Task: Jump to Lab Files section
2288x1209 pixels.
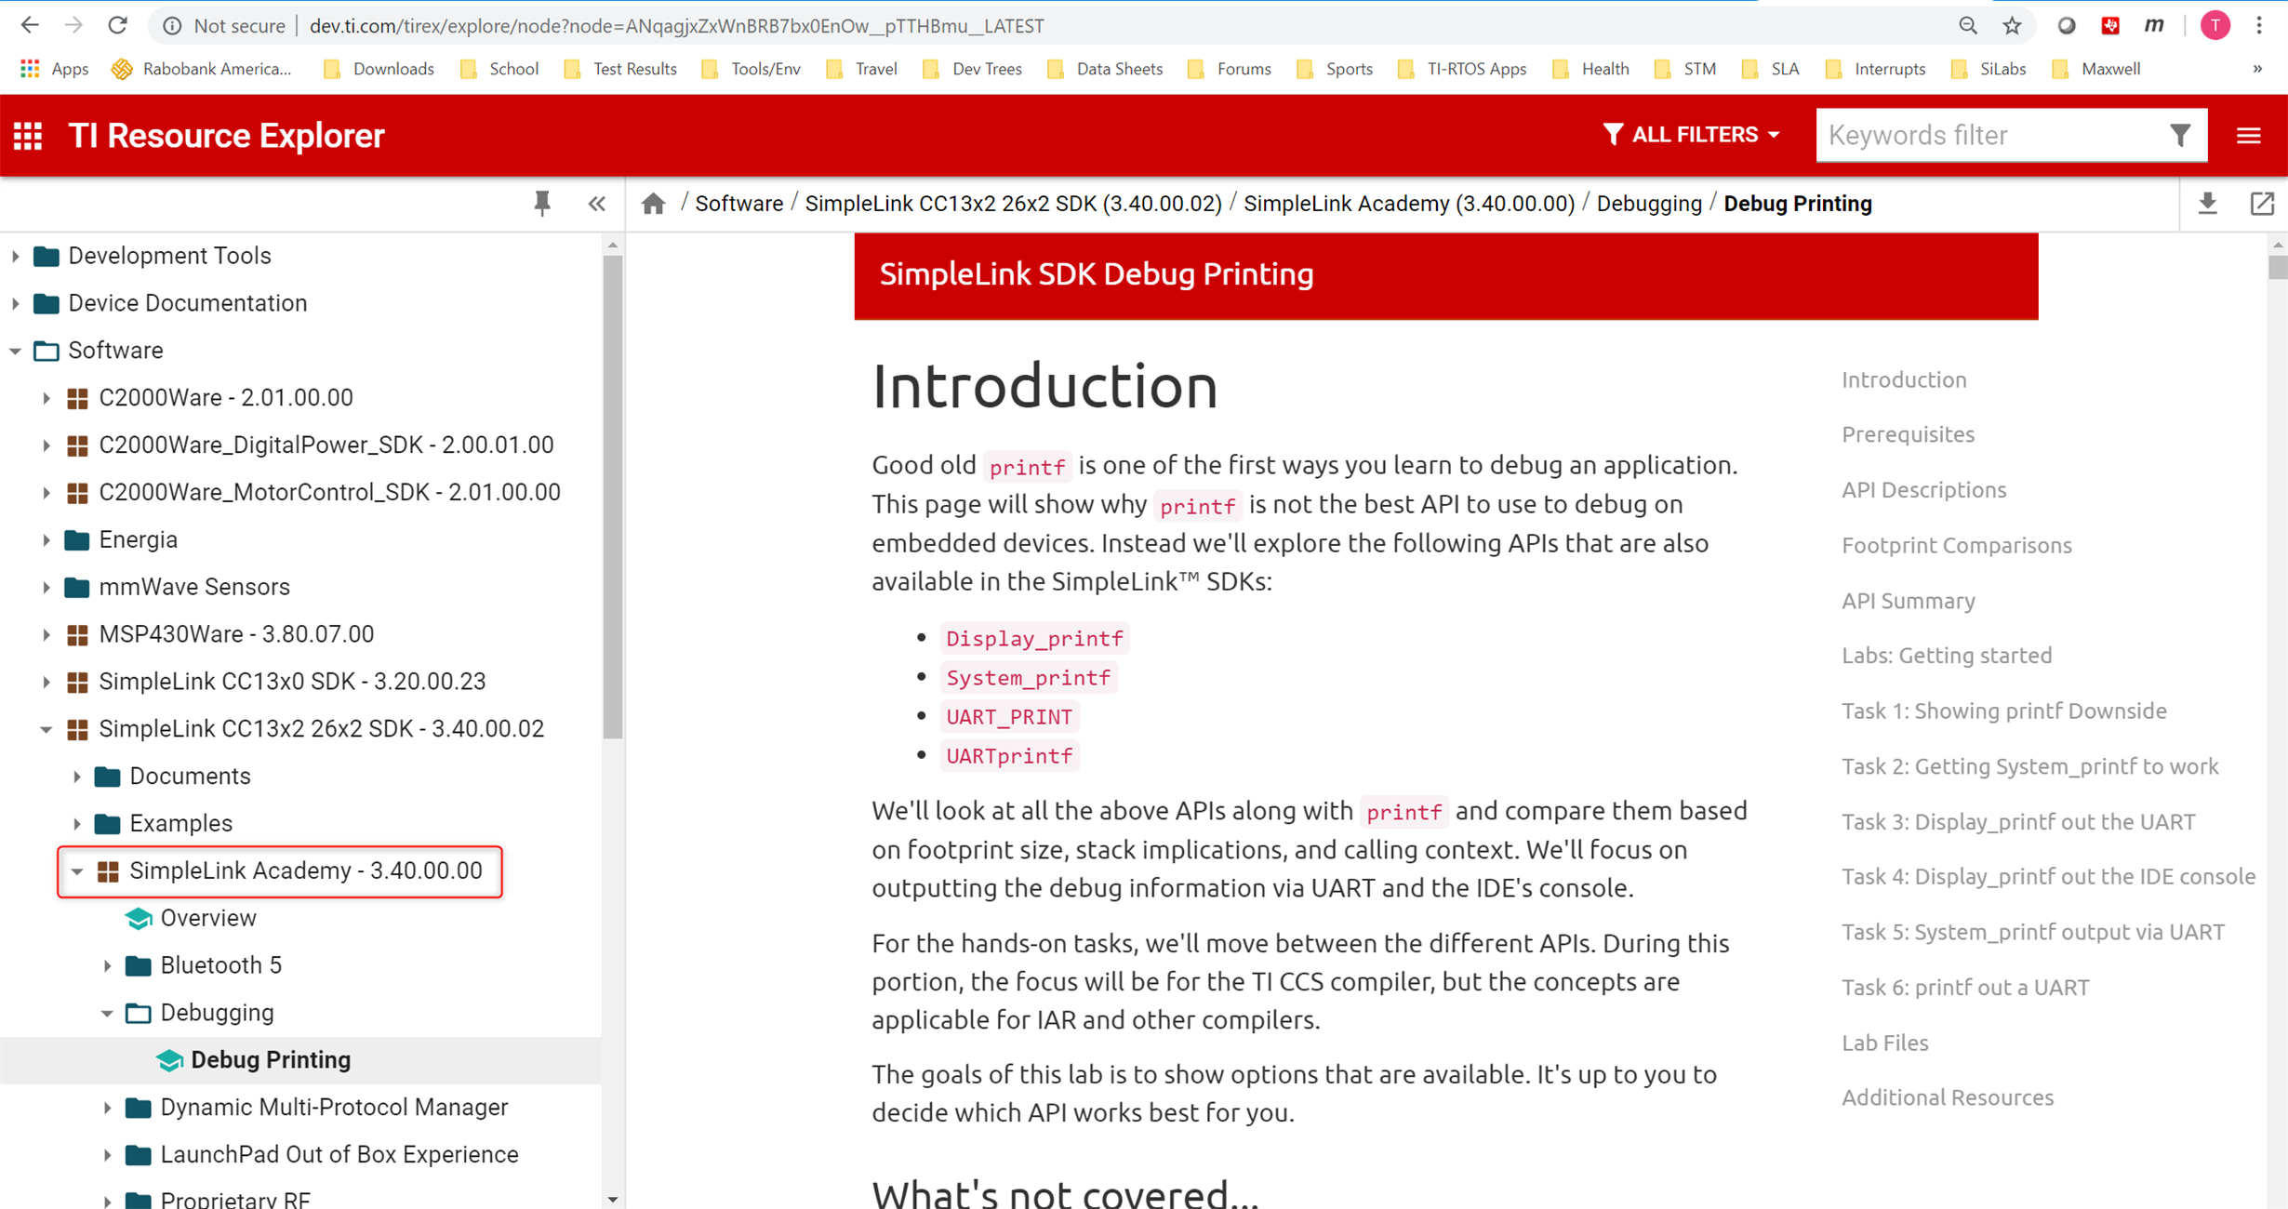Action: [1885, 1043]
